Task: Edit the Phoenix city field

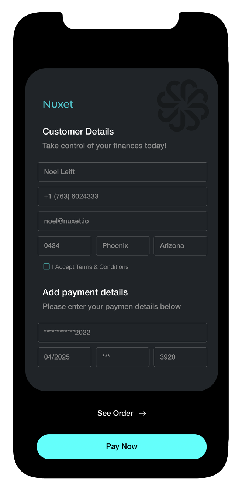Action: pyautogui.click(x=122, y=246)
